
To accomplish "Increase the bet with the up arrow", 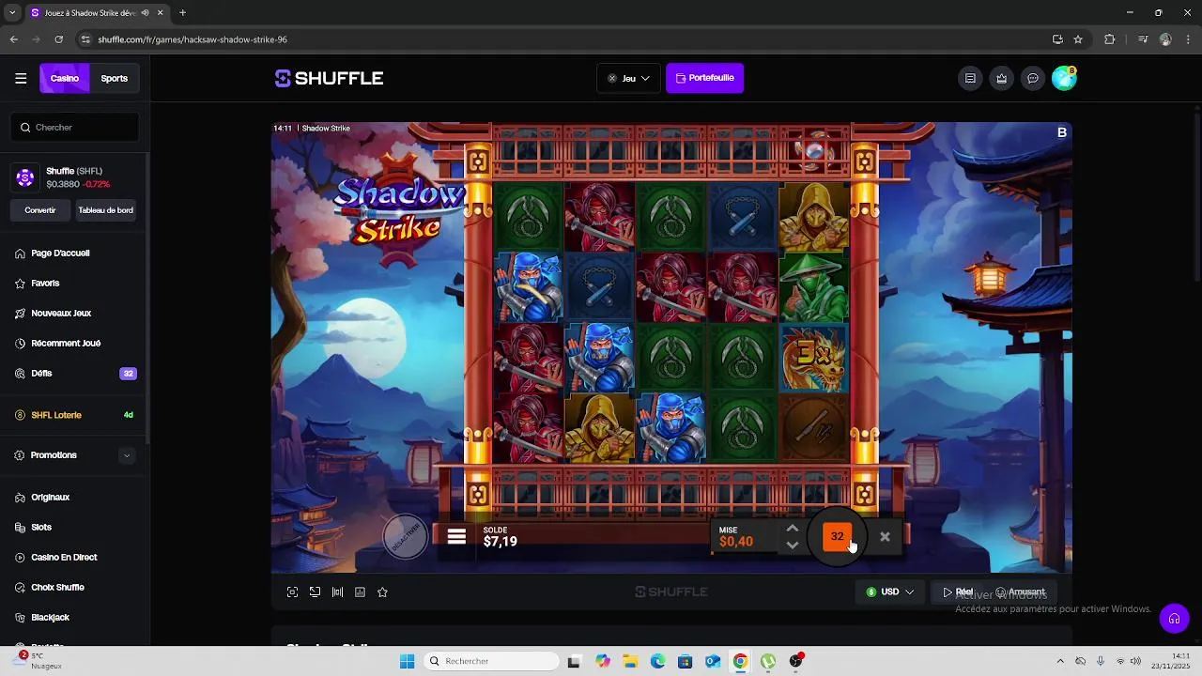I will coord(793,529).
